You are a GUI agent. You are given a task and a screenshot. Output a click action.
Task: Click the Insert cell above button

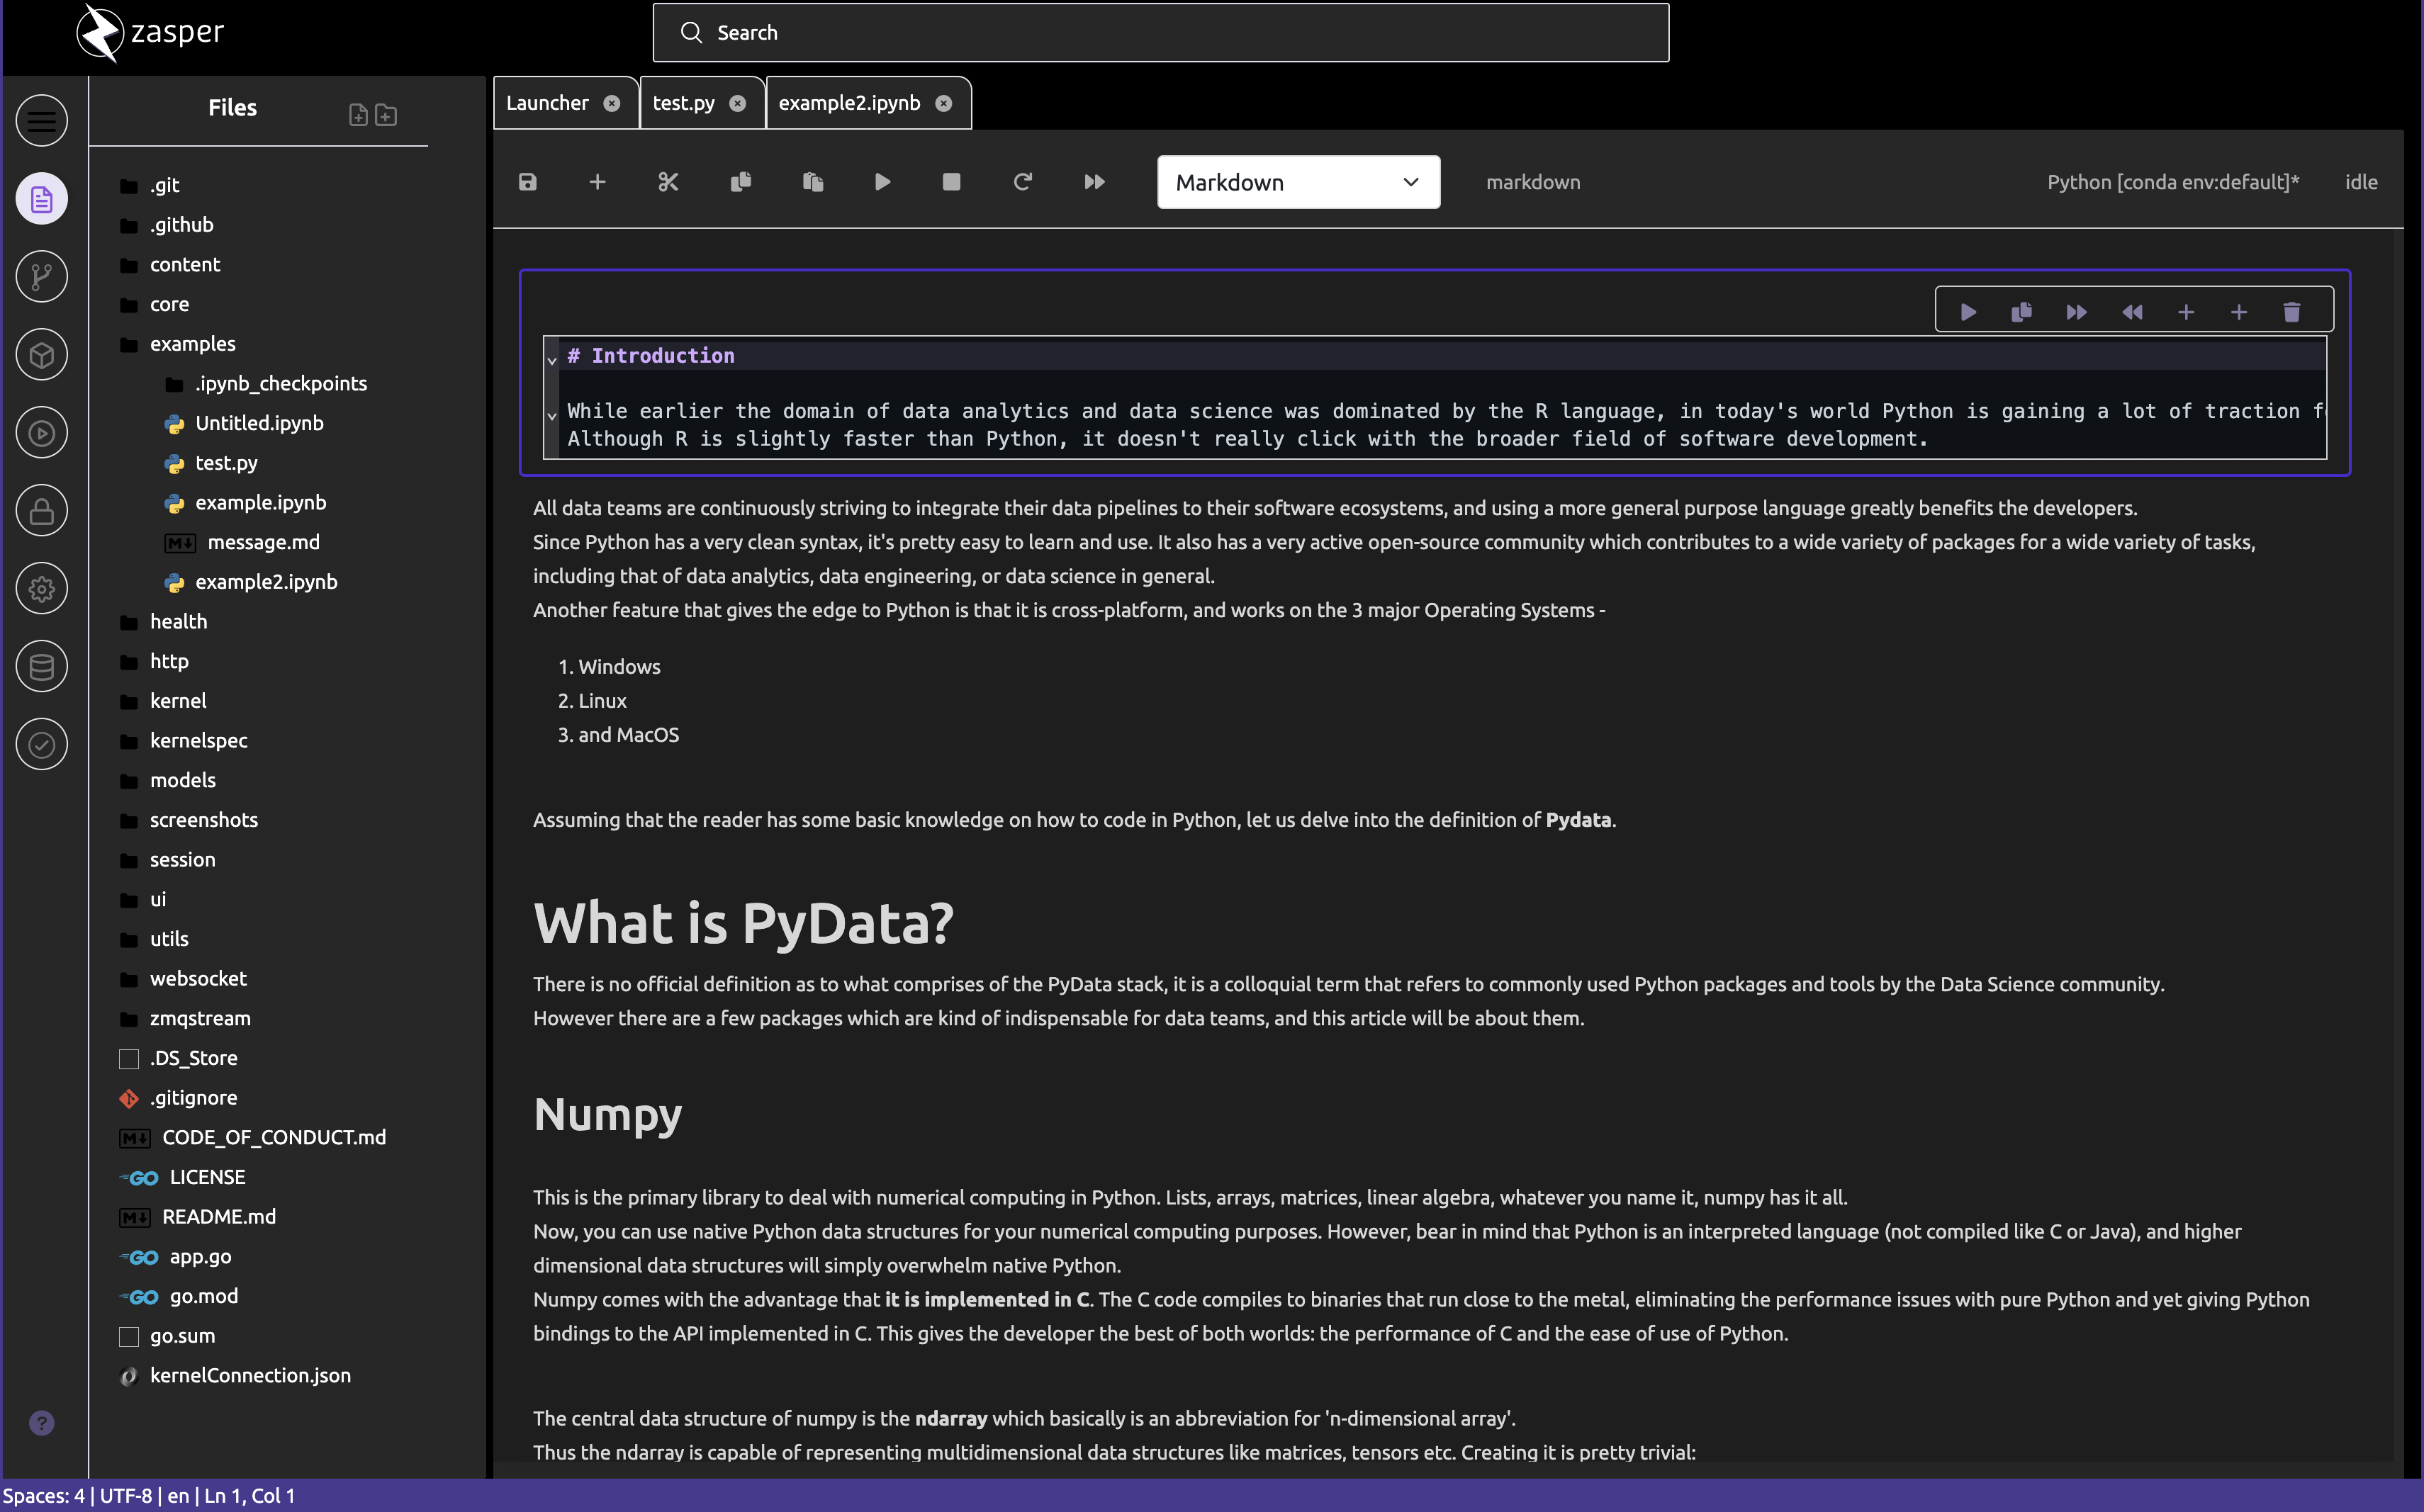2185,310
